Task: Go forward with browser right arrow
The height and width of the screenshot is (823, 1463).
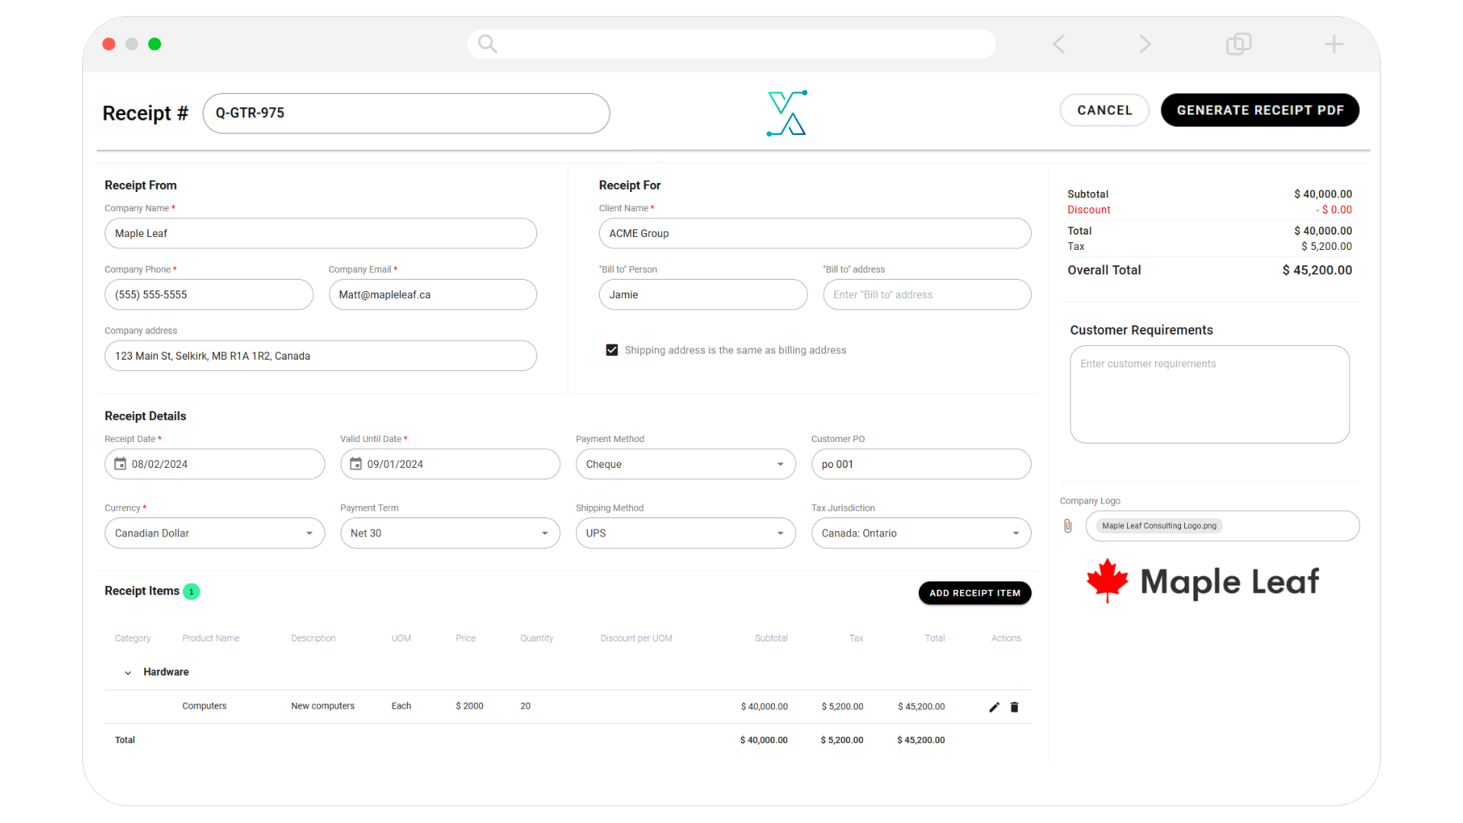Action: (x=1144, y=44)
